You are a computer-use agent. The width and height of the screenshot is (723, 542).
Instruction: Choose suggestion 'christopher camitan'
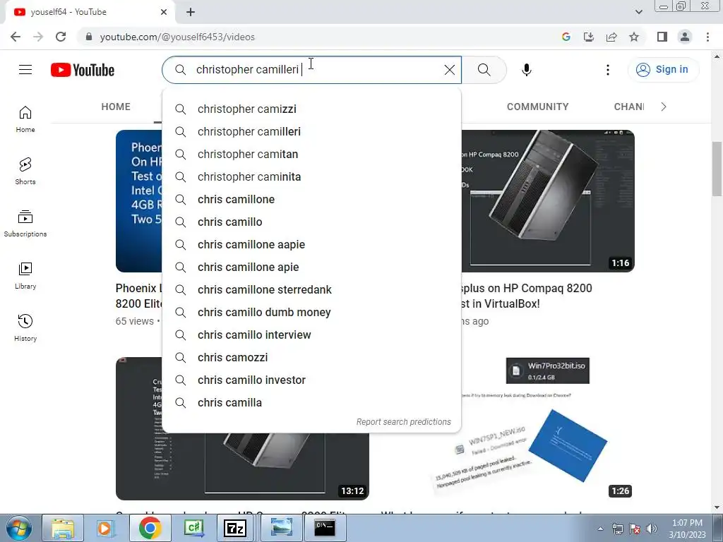click(311, 155)
